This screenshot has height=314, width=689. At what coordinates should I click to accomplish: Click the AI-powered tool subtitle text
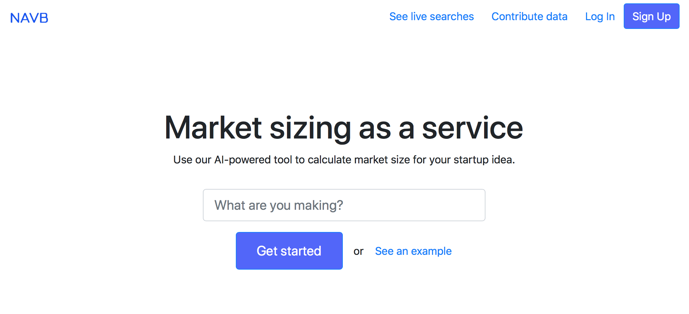coord(344,160)
